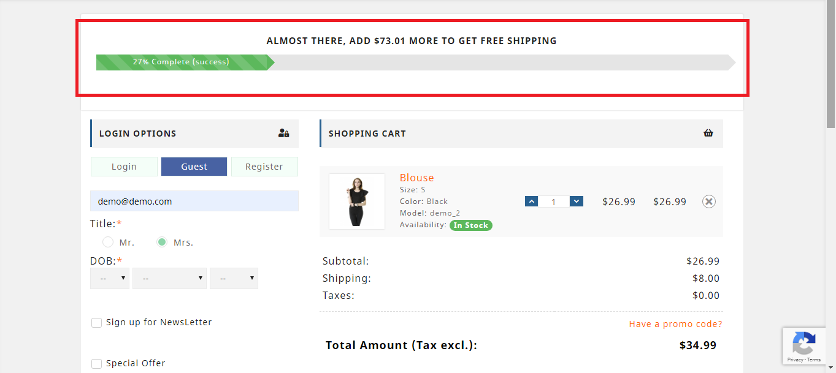
Task: Open the Blouse product link
Action: click(x=416, y=178)
